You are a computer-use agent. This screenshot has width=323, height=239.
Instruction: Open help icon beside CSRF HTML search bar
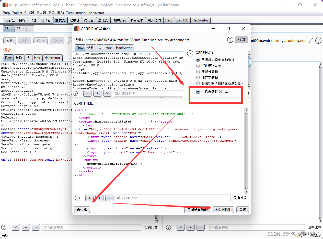coord(77,198)
